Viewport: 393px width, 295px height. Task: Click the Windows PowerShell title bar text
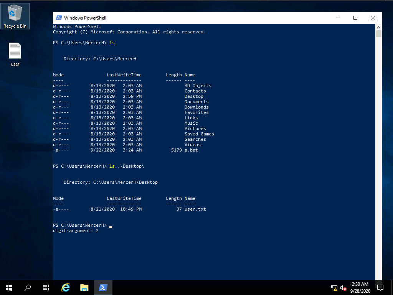click(85, 18)
